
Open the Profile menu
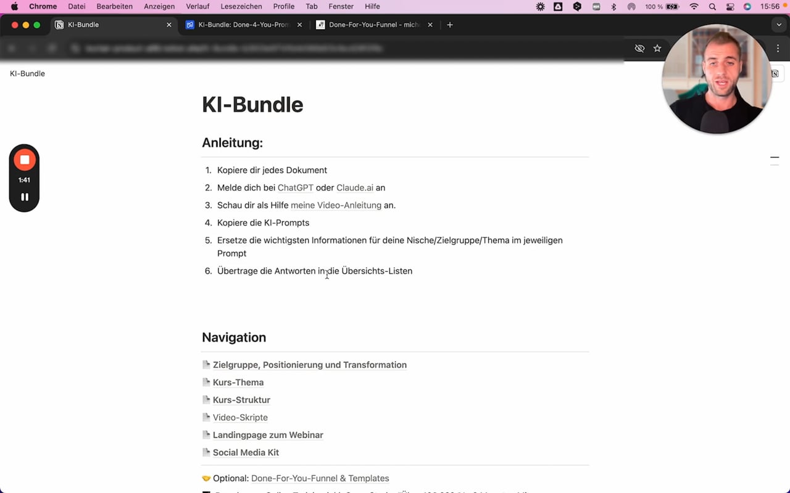pyautogui.click(x=284, y=7)
